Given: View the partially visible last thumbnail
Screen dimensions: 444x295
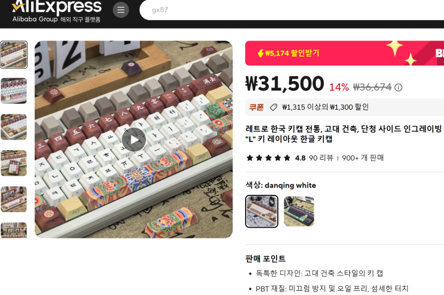Looking at the screenshot, I should click(14, 231).
